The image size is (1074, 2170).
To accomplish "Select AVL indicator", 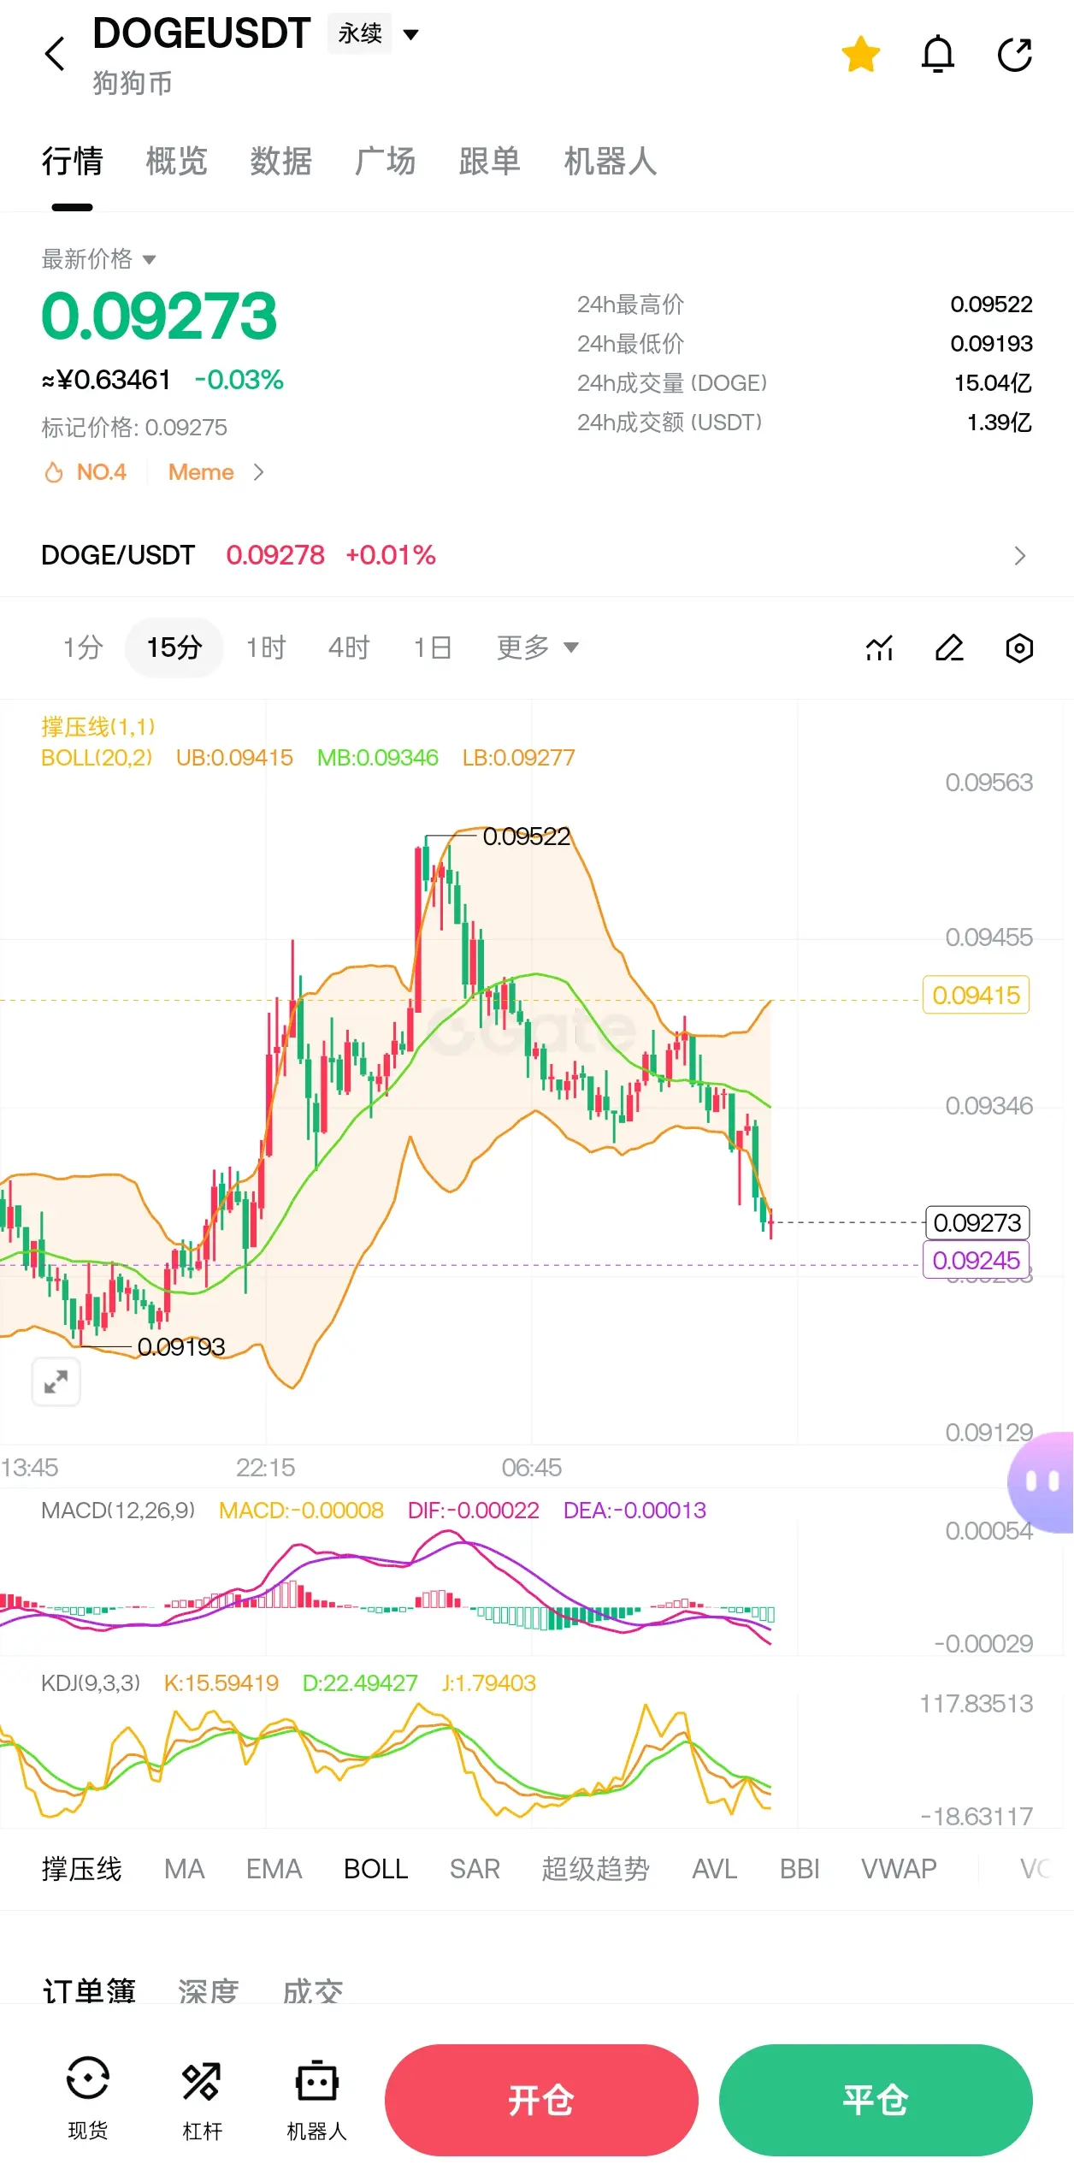I will tap(715, 1869).
